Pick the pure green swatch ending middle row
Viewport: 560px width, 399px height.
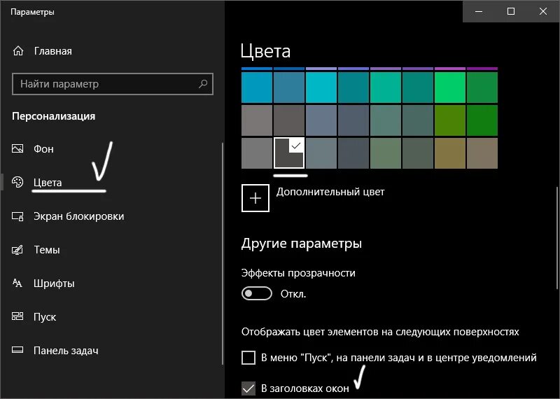coord(482,120)
